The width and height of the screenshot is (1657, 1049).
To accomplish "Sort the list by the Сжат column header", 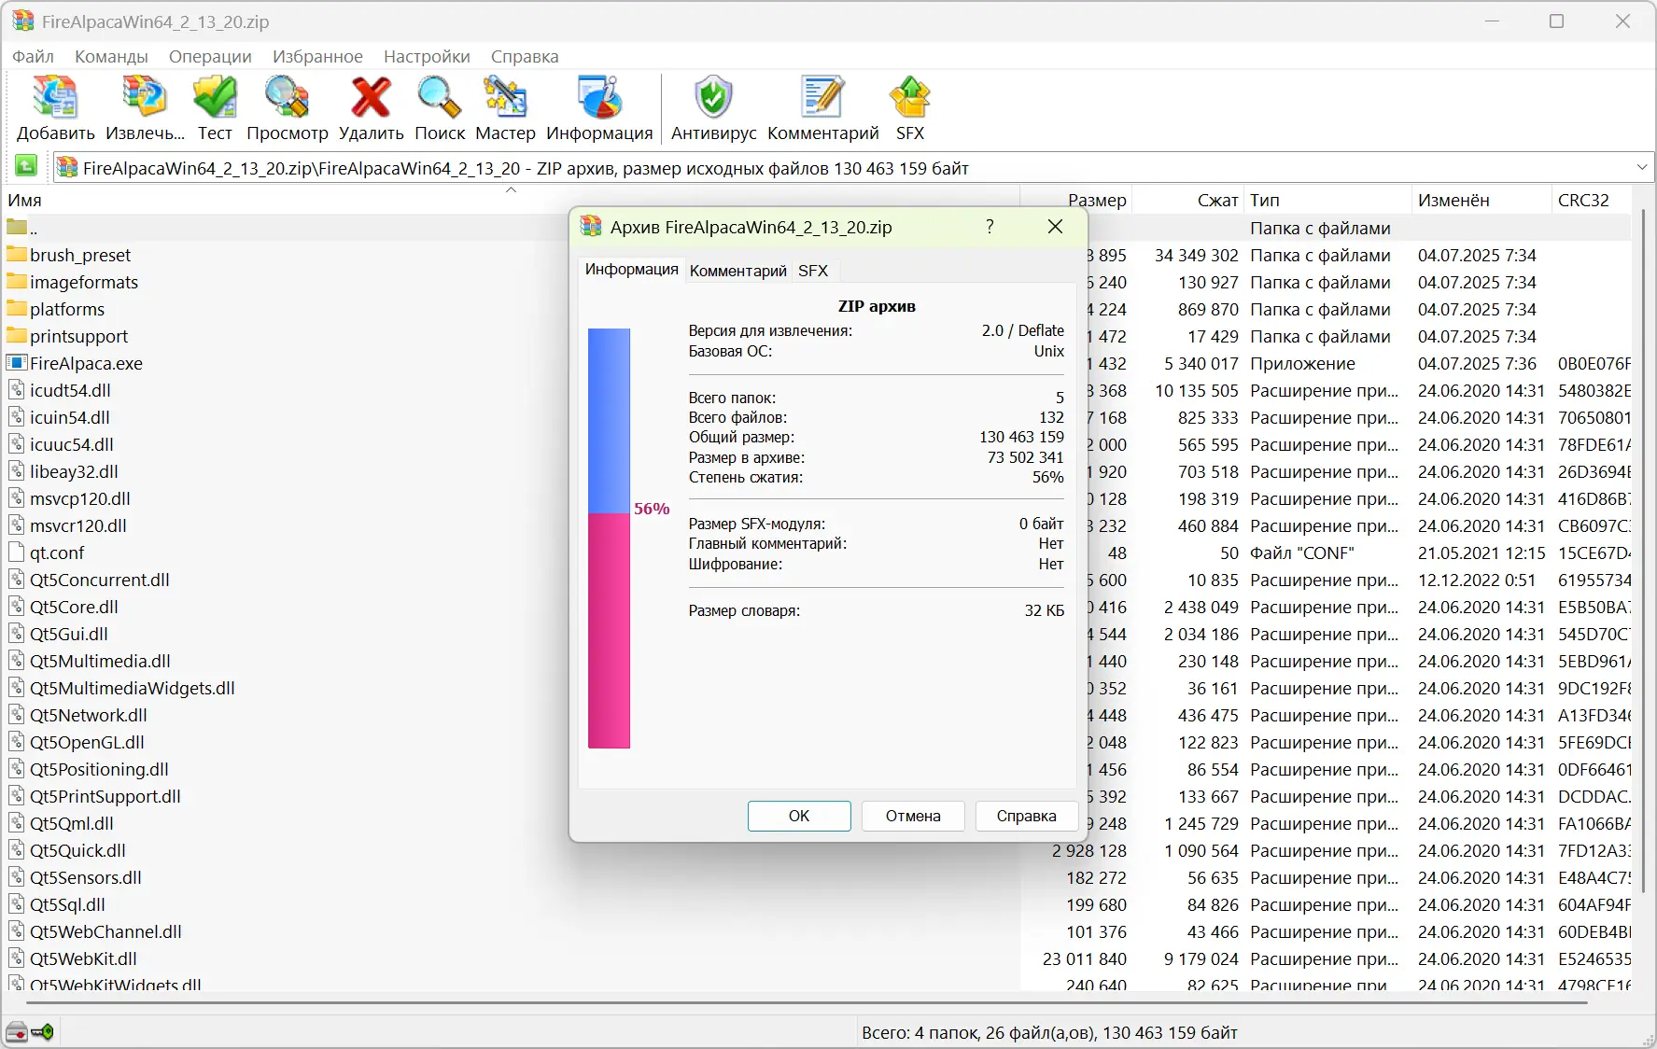I will 1188,200.
